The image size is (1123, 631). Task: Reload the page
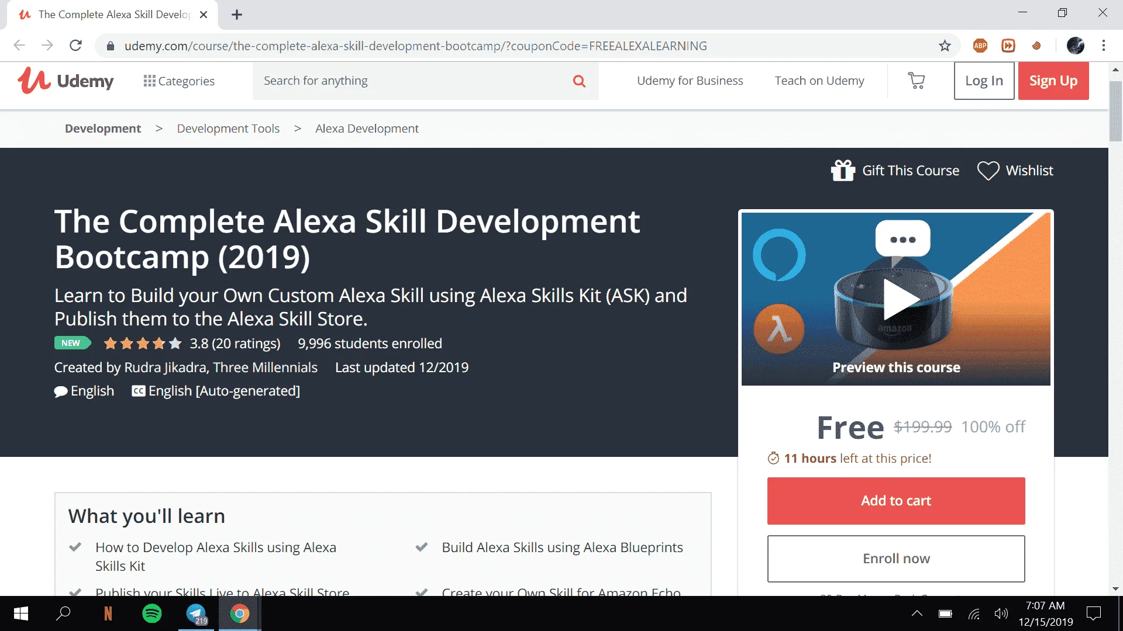(75, 46)
